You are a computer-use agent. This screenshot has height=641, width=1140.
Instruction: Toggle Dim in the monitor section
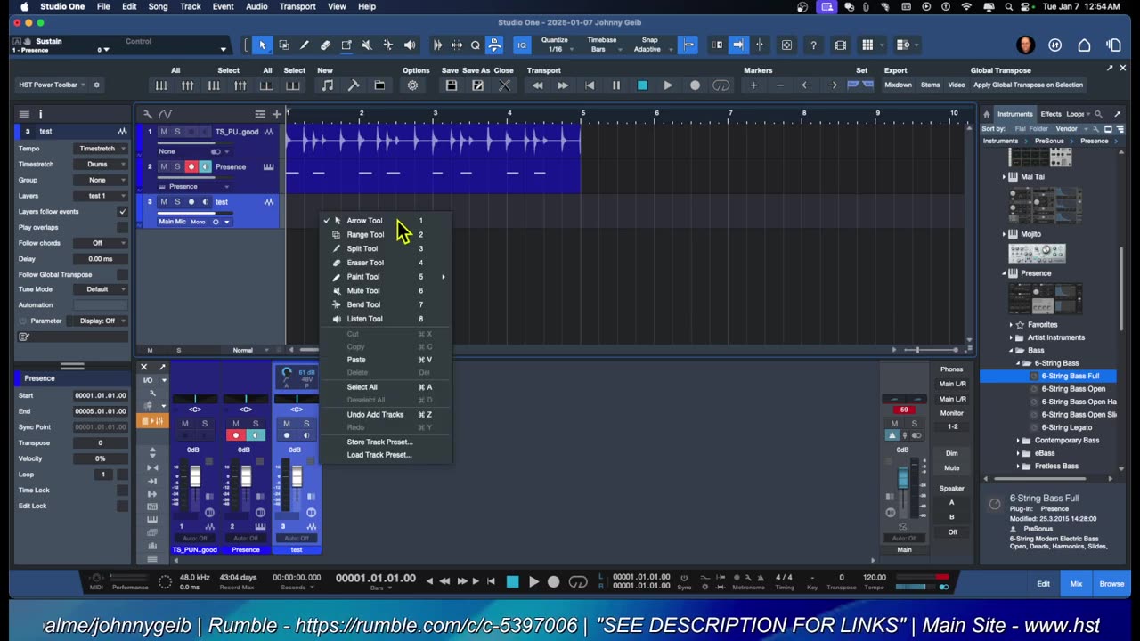[952, 453]
